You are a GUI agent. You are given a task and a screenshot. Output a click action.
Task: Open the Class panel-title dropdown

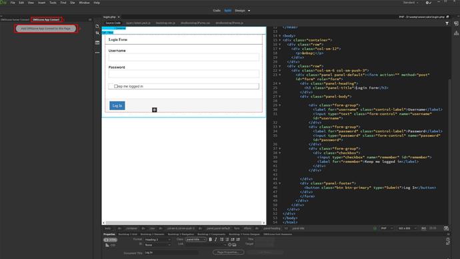pyautogui.click(x=196, y=240)
